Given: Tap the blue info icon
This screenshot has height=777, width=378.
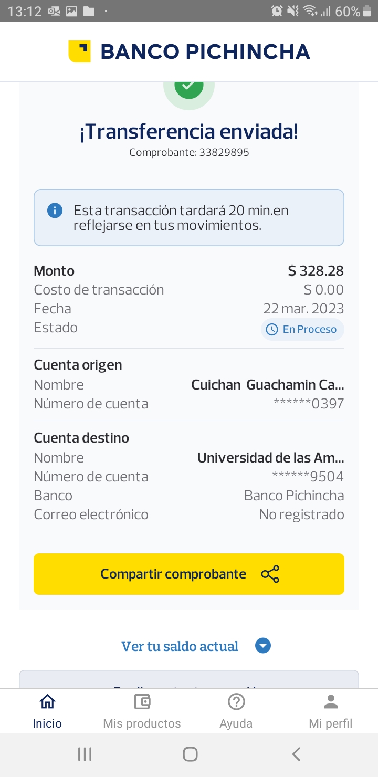Looking at the screenshot, I should 55,211.
